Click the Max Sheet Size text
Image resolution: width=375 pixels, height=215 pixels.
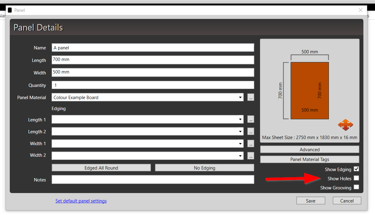310,138
